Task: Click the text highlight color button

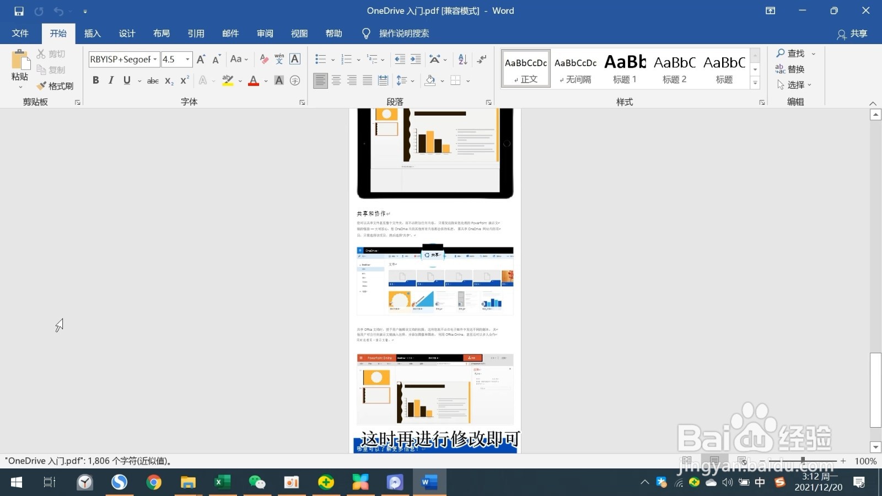Action: 228,80
